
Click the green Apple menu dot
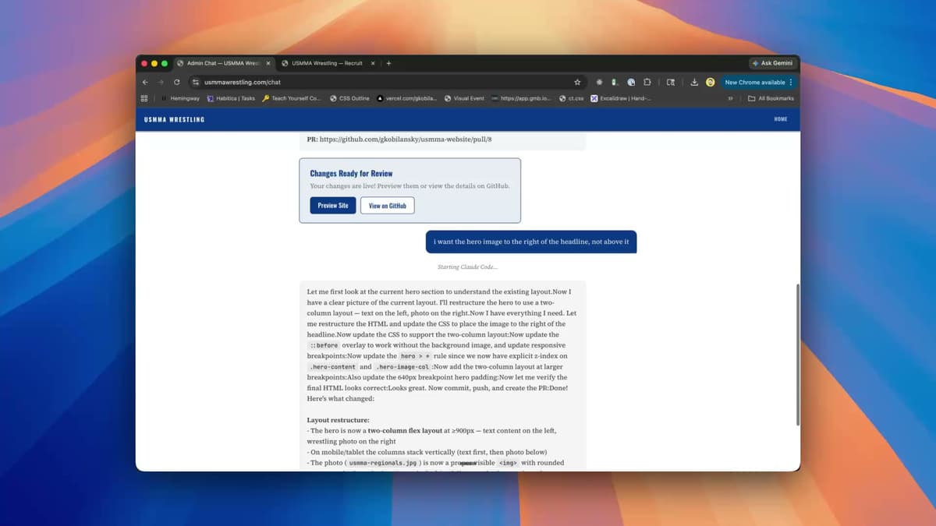(x=164, y=63)
